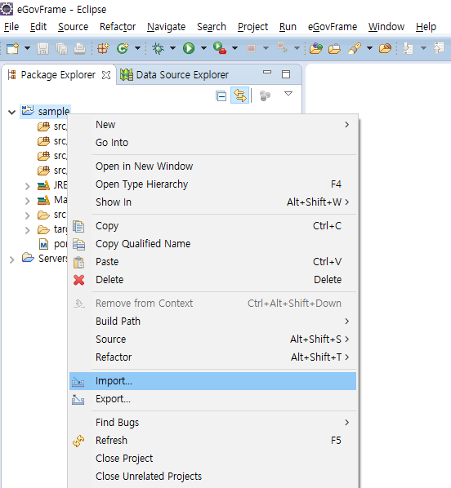
Task: Maximize the Package Explorer panel
Action: coord(286,74)
